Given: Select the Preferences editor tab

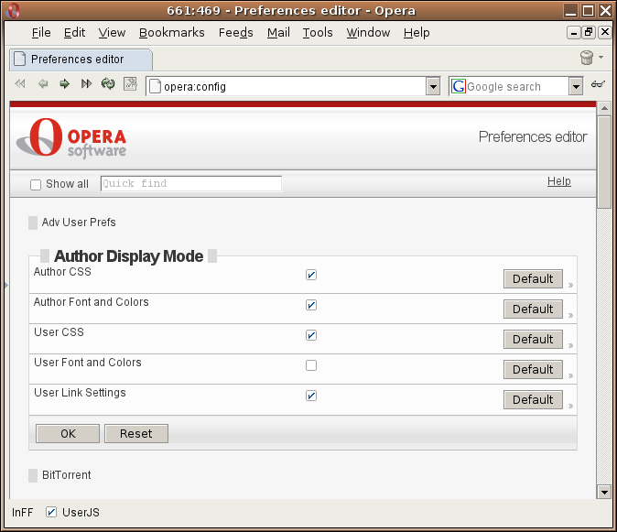Looking at the screenshot, I should coord(81,60).
